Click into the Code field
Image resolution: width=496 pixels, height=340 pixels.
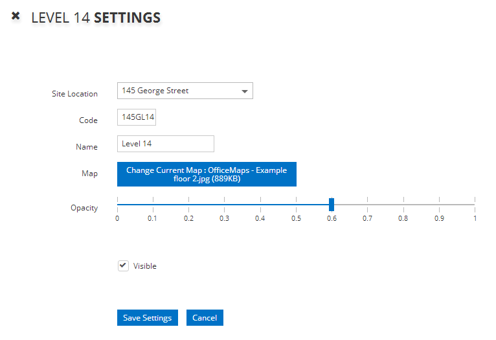point(137,117)
